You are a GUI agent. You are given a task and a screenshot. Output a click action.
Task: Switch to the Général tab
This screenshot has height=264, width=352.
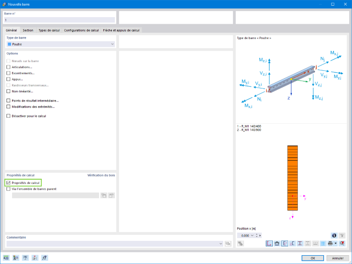click(x=11, y=30)
